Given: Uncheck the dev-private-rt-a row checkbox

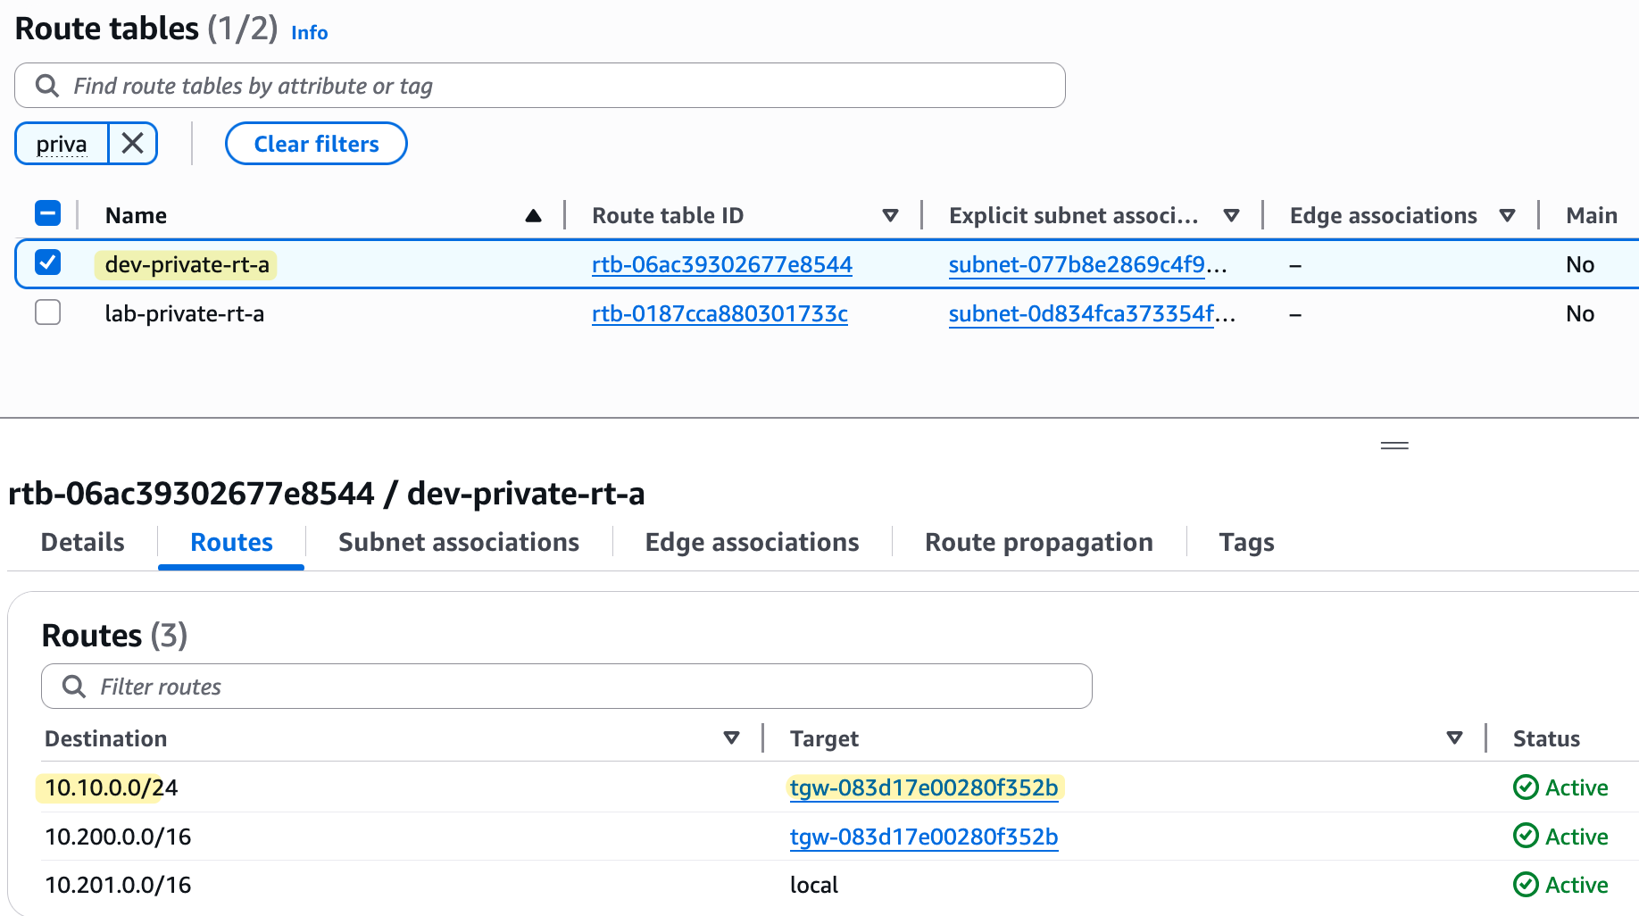Looking at the screenshot, I should (47, 263).
